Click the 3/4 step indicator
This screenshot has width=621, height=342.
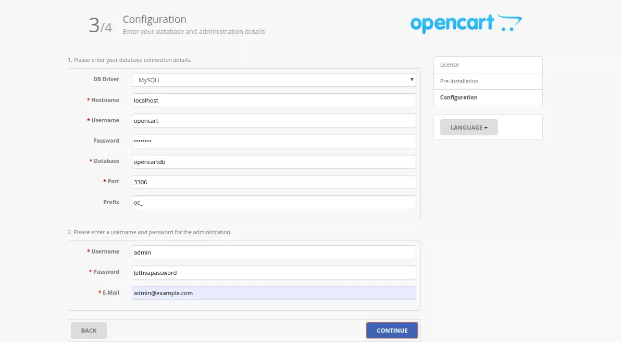tap(100, 26)
